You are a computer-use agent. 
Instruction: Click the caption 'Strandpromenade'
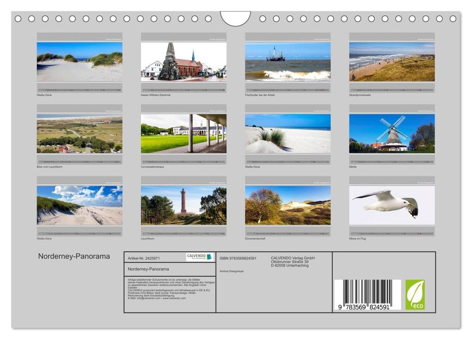[x=360, y=95]
